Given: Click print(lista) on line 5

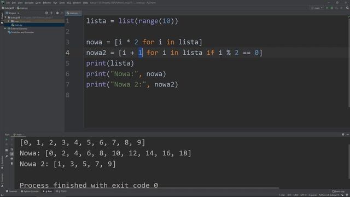Looking at the screenshot, I should point(110,63).
